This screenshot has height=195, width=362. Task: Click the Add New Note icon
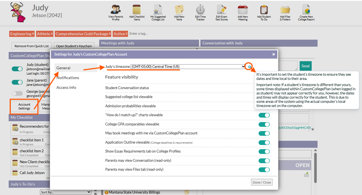coord(179,9)
